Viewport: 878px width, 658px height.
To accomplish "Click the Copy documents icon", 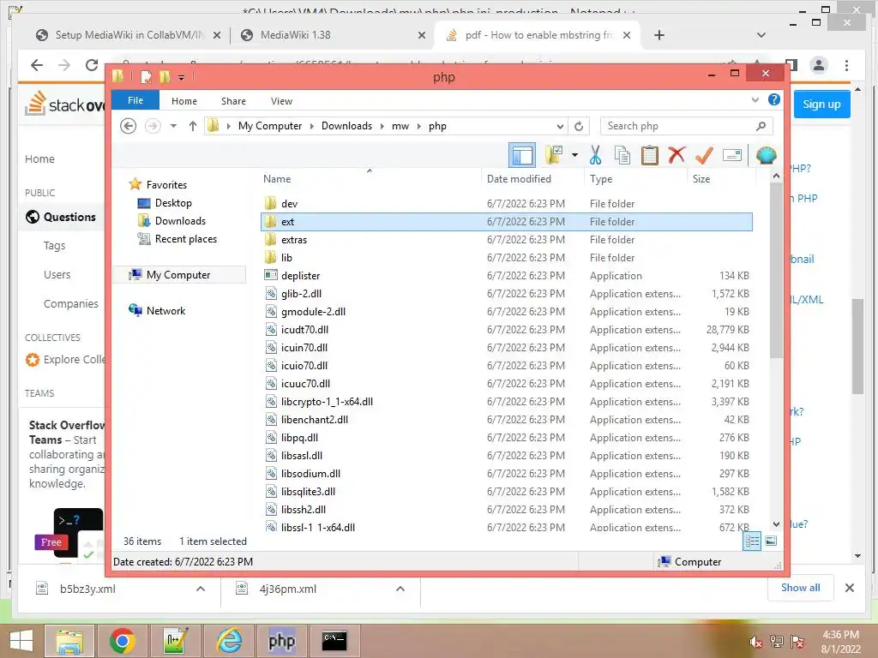I will [x=622, y=155].
